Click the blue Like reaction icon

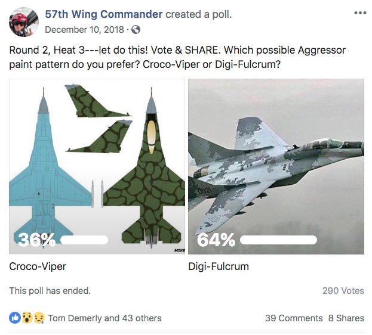coord(15,318)
